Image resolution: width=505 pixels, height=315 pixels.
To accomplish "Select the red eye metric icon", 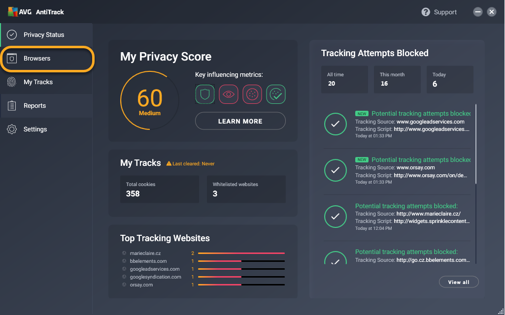I will tap(228, 94).
